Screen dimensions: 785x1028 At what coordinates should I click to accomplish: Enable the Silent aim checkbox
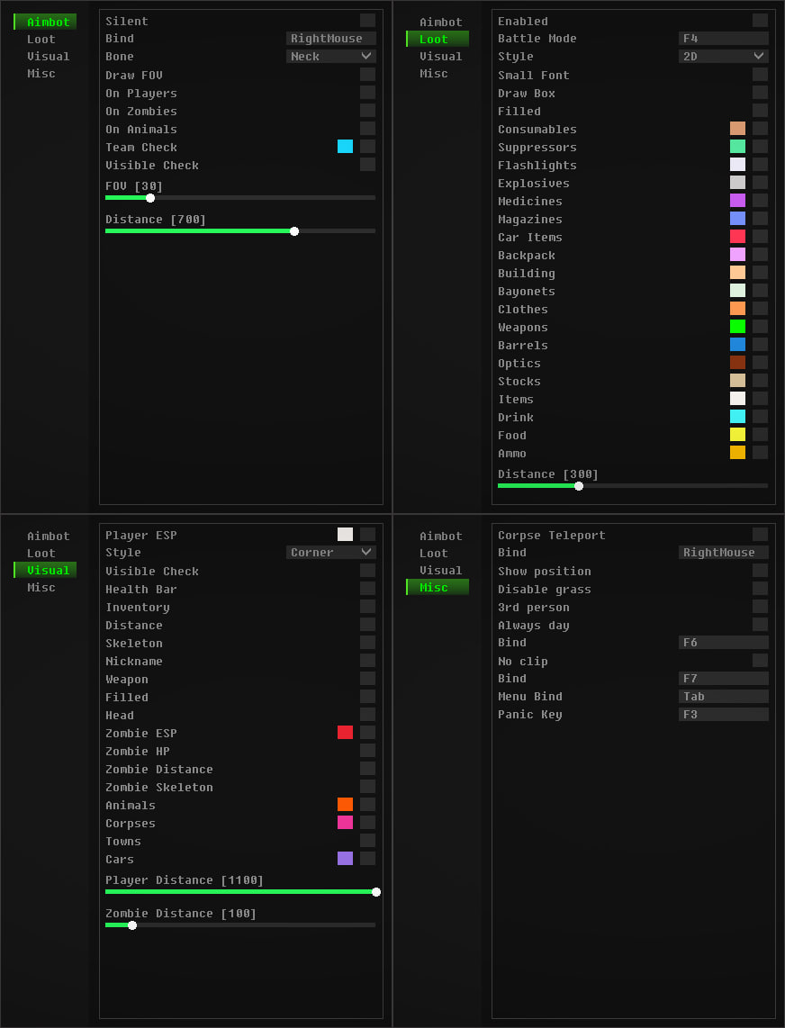[x=367, y=21]
